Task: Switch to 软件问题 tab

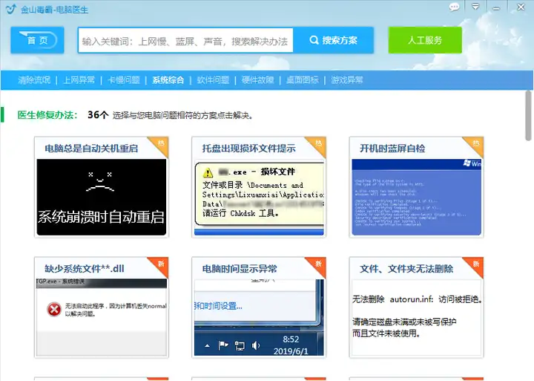Action: click(x=213, y=80)
